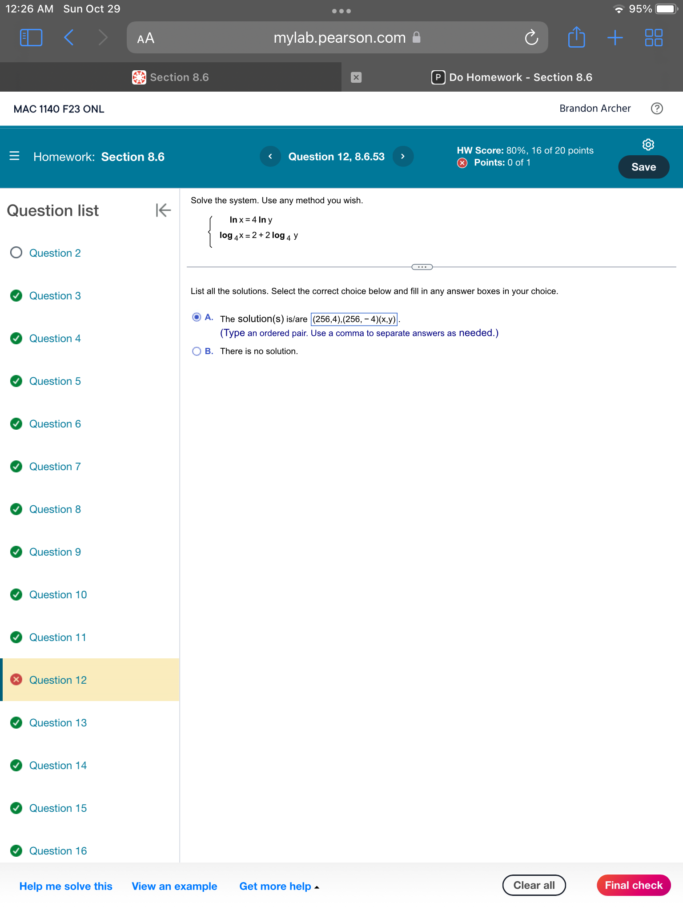Switch to Section 8.6 tab
The width and height of the screenshot is (683, 911).
pyautogui.click(x=171, y=77)
